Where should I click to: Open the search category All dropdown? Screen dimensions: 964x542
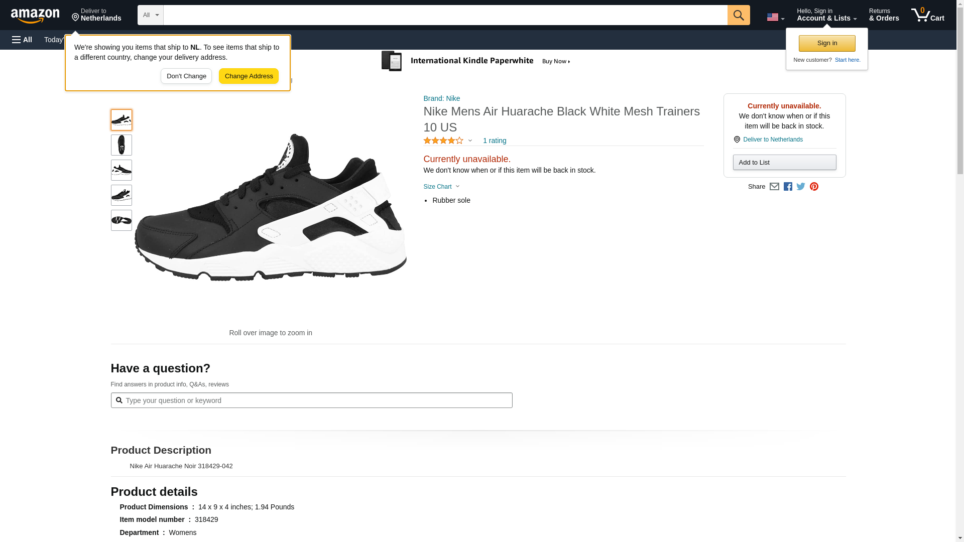pyautogui.click(x=150, y=15)
